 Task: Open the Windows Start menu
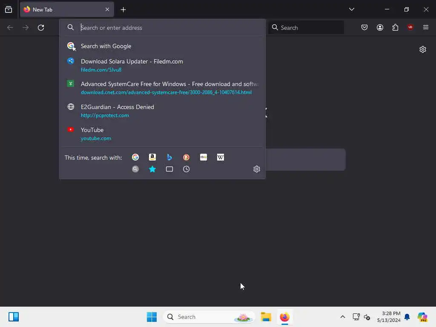(x=152, y=317)
